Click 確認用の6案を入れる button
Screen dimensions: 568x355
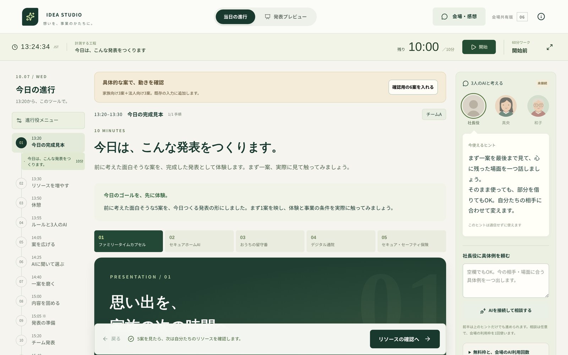pos(413,87)
